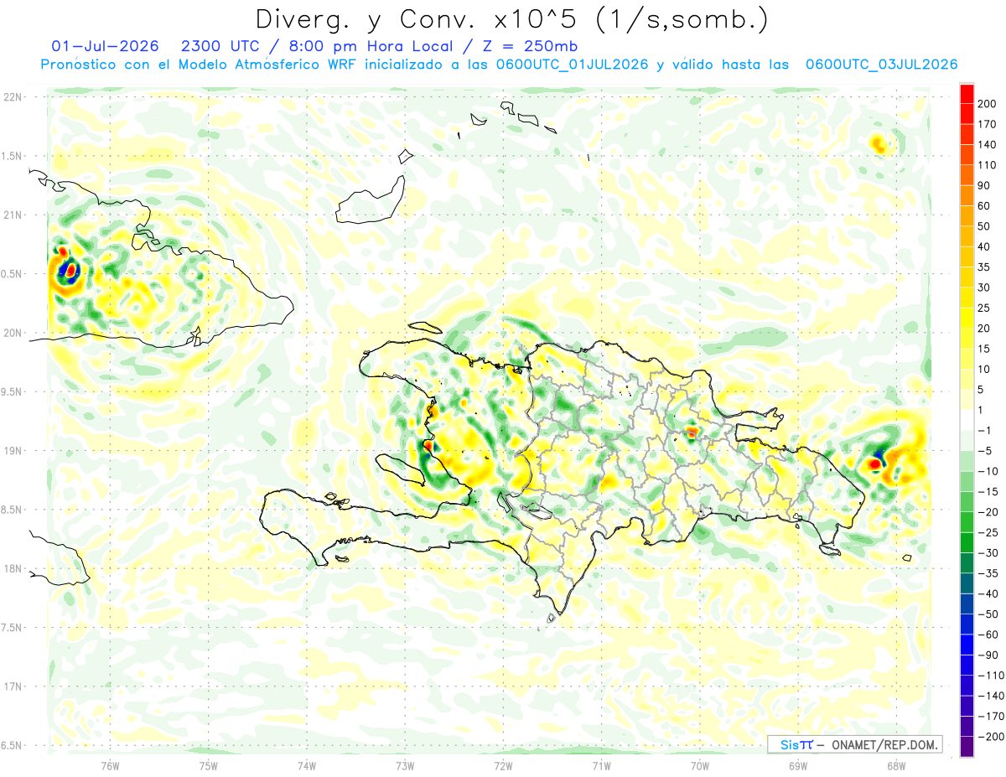This screenshot has width=1006, height=777.
Task: Click longitude label "71W"
Action: (x=601, y=766)
